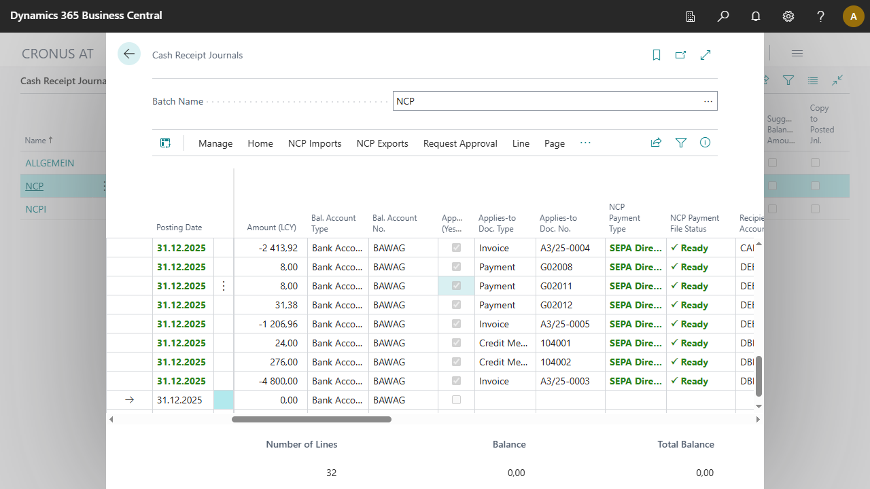
Task: Open NCPI batch in background list
Action: point(36,209)
